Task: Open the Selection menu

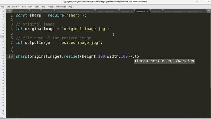Action: (16, 7)
